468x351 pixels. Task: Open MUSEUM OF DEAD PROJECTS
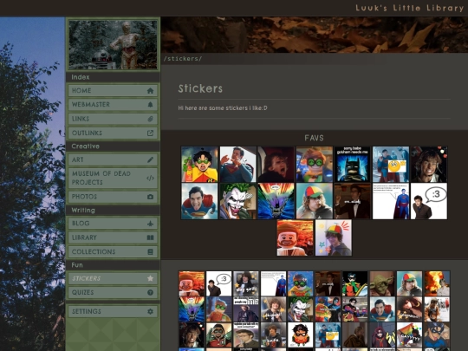coord(113,179)
